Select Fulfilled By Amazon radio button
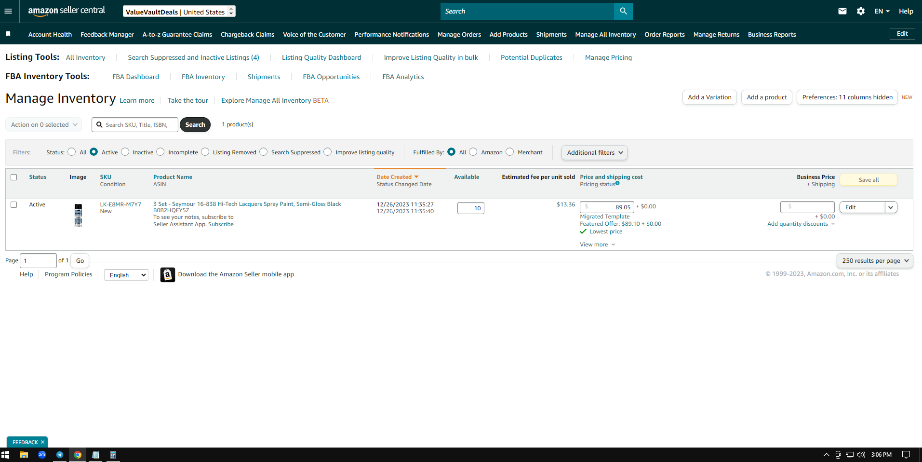This screenshot has width=922, height=462. (x=473, y=152)
